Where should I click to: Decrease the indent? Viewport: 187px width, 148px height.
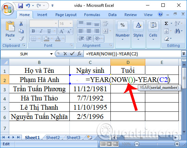click(81, 39)
